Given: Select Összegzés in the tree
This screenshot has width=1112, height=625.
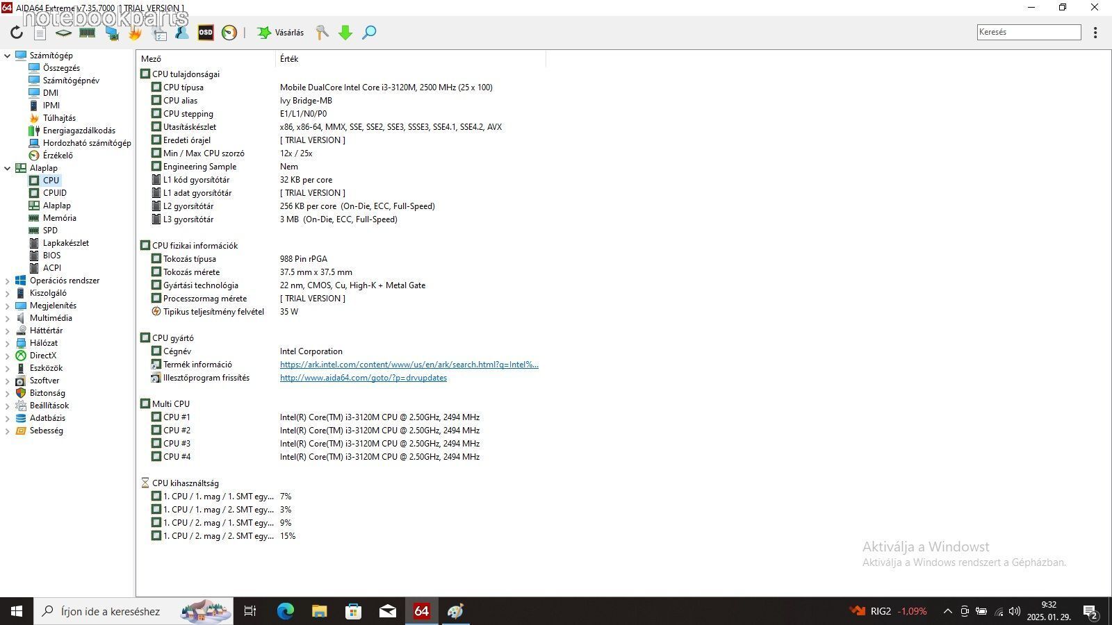Looking at the screenshot, I should pos(61,68).
